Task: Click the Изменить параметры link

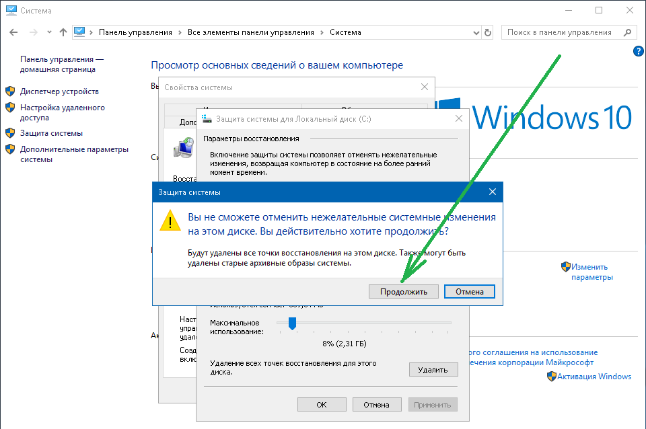Action: 591,272
